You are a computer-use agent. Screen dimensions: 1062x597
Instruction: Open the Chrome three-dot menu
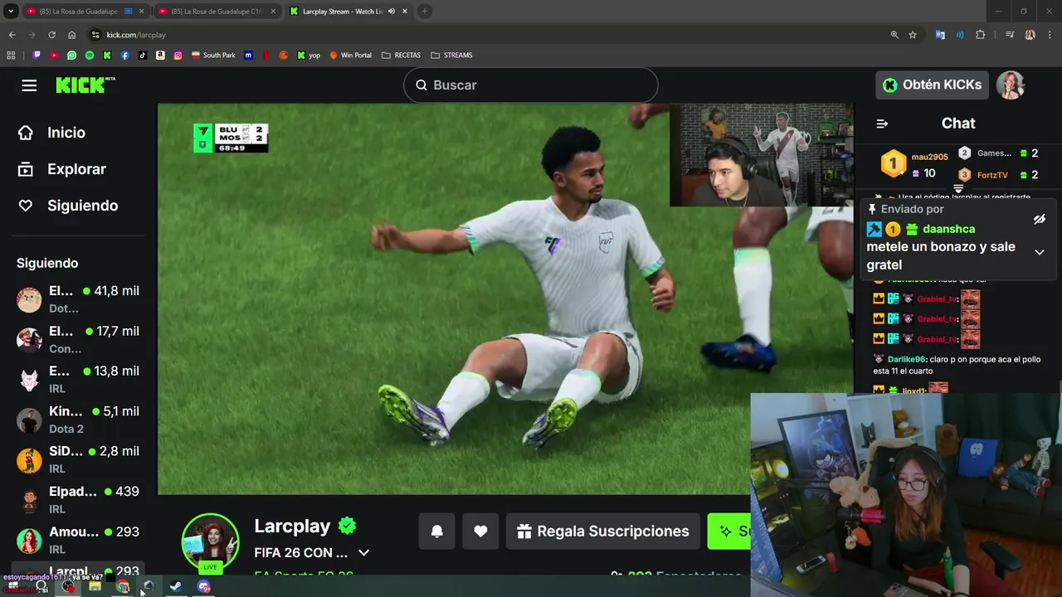click(x=1050, y=35)
